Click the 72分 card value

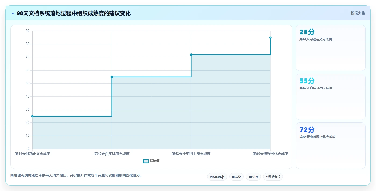307,130
